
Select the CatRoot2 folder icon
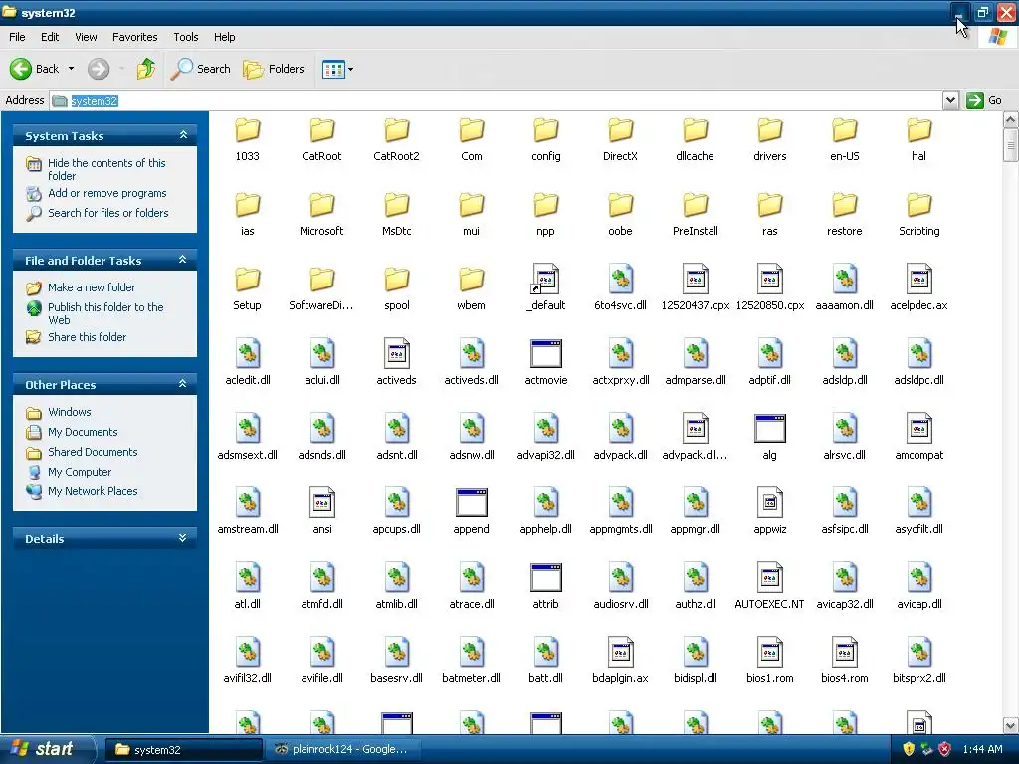pyautogui.click(x=396, y=130)
